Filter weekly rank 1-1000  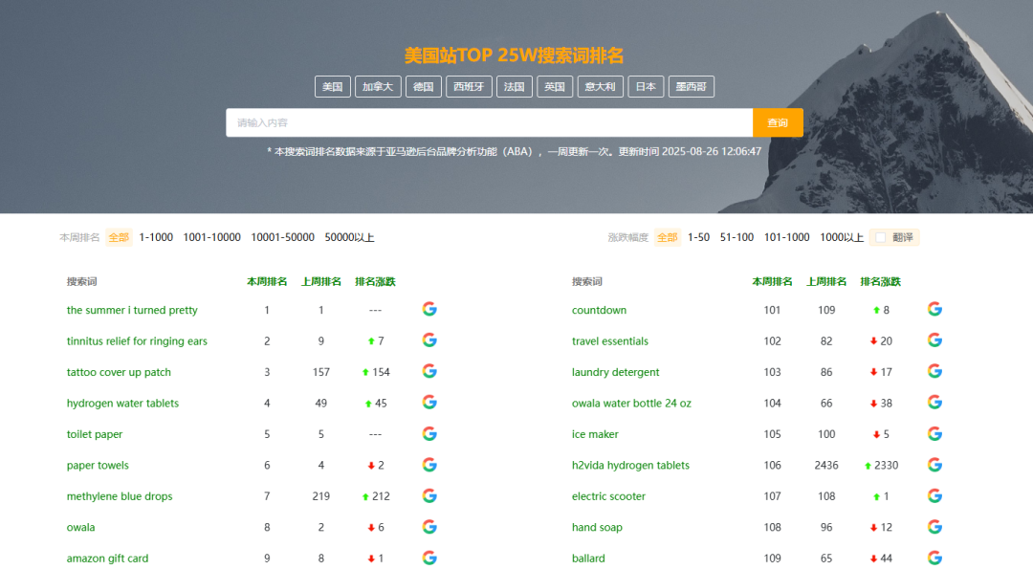pyautogui.click(x=156, y=237)
